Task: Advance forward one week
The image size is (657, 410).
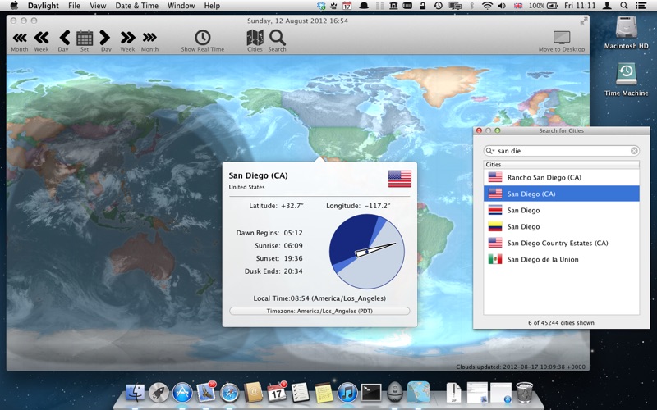Action: point(127,38)
